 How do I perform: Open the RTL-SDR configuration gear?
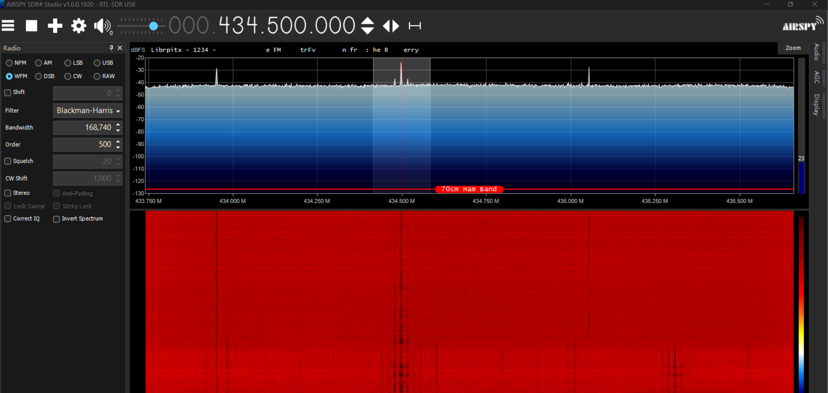point(78,25)
